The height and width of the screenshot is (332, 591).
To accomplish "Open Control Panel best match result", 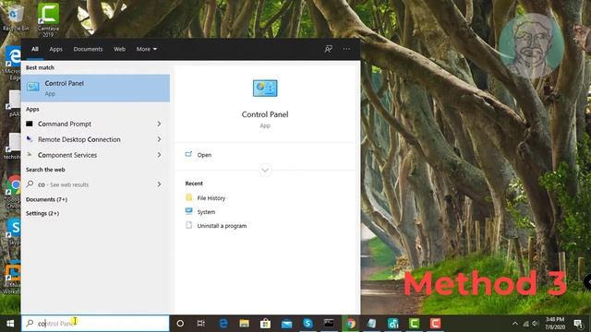I will coord(95,89).
